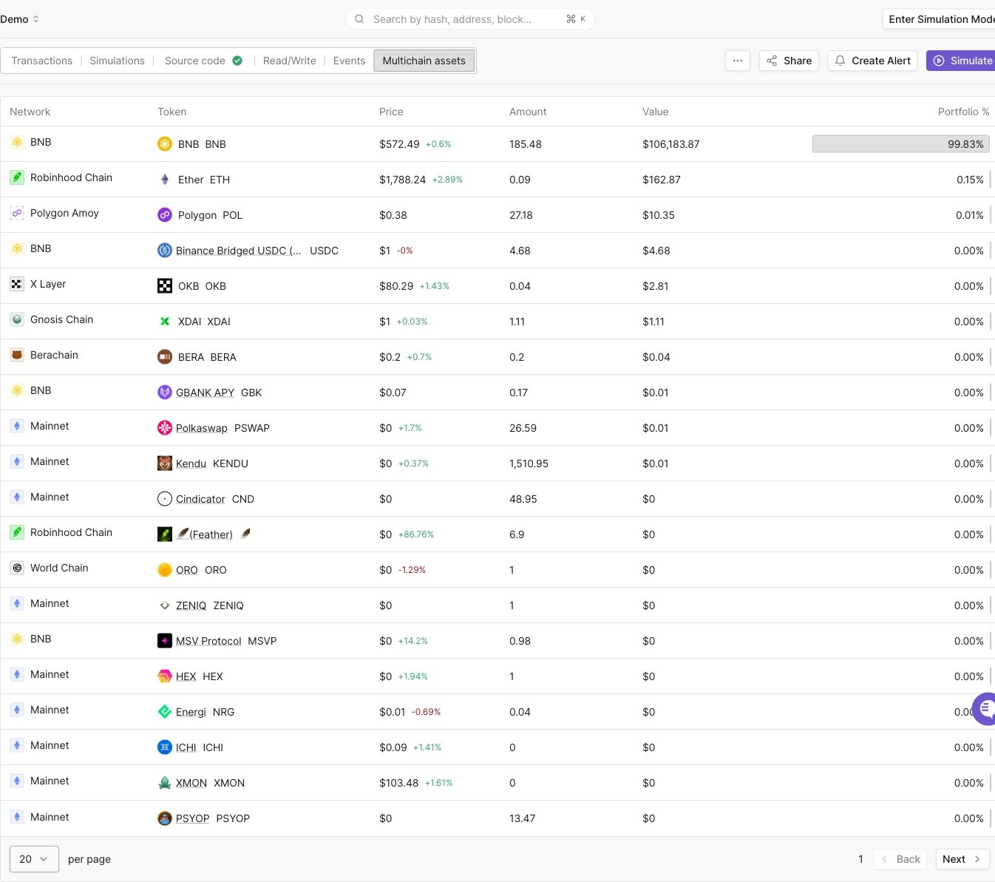
Task: Click the Polygon Amoy network icon
Action: click(17, 213)
